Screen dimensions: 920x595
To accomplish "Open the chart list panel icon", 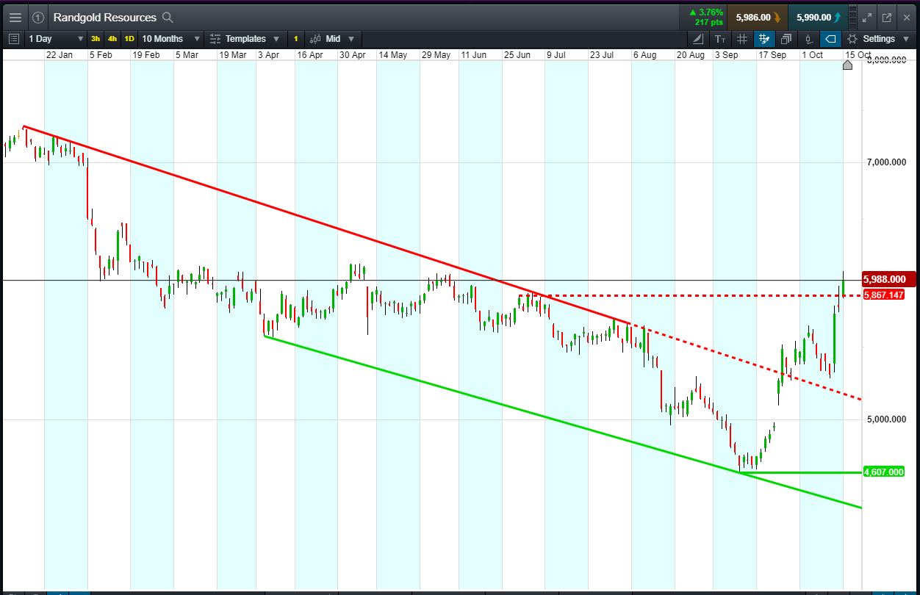I will (x=14, y=39).
